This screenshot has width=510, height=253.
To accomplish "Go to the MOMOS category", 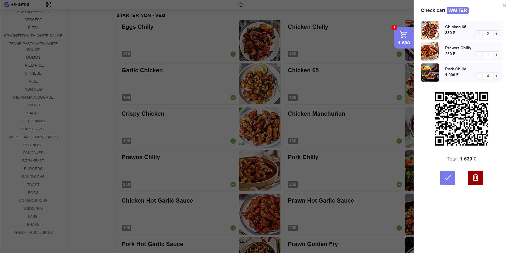I will 33,57.
